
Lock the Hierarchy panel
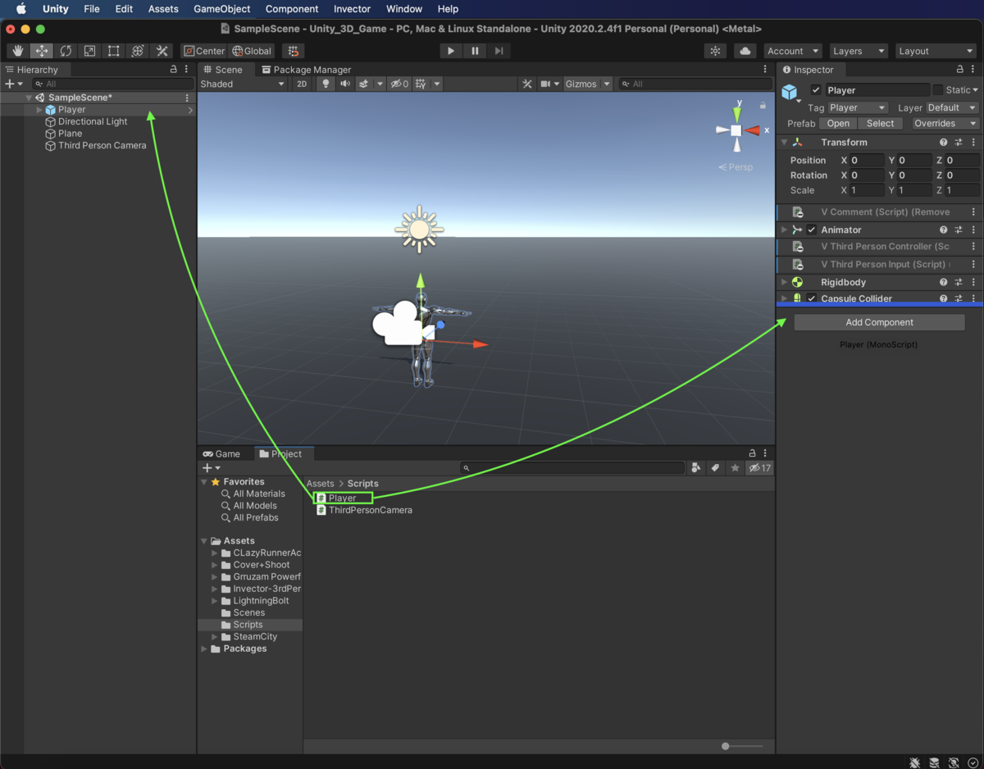coord(173,70)
